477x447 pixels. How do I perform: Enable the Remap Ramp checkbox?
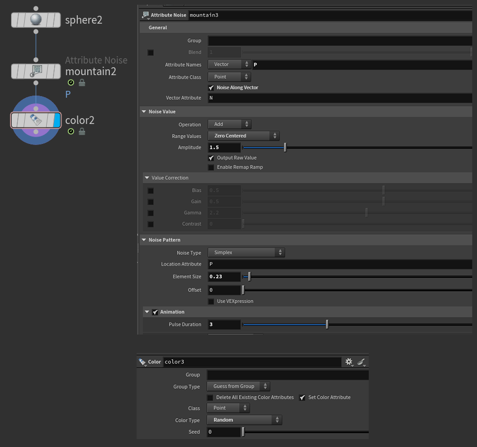pos(211,167)
